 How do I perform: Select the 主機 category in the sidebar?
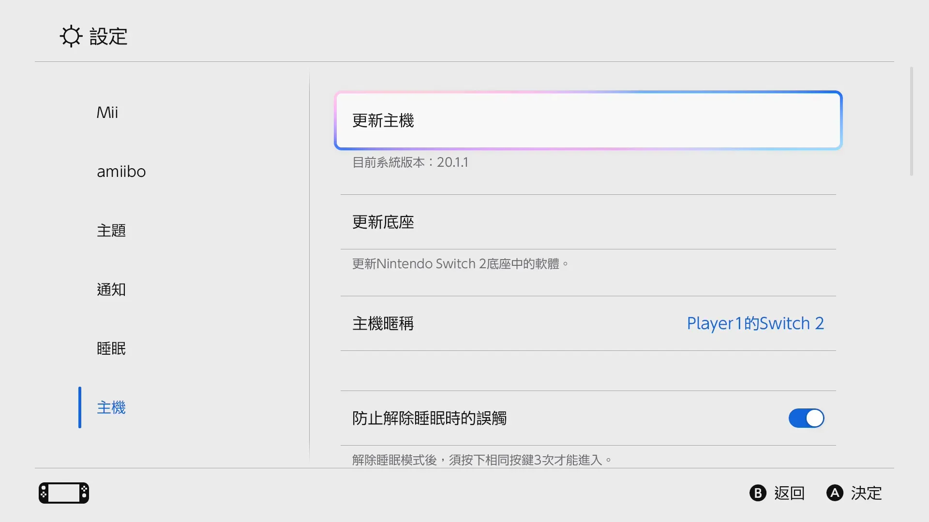pos(111,407)
